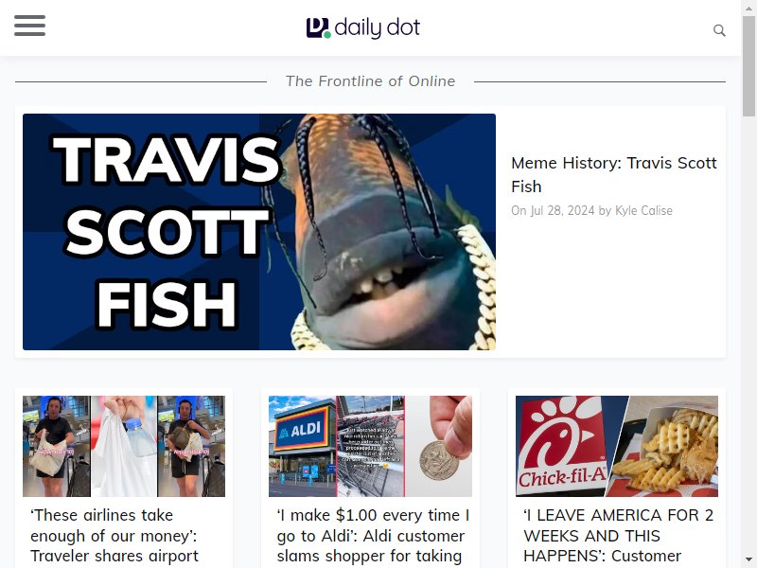Click the scrollbar up arrow
This screenshot has height=568, width=757.
click(x=748, y=8)
